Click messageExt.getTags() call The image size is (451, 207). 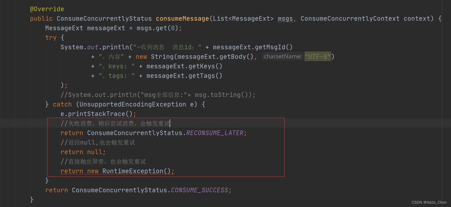click(184, 76)
